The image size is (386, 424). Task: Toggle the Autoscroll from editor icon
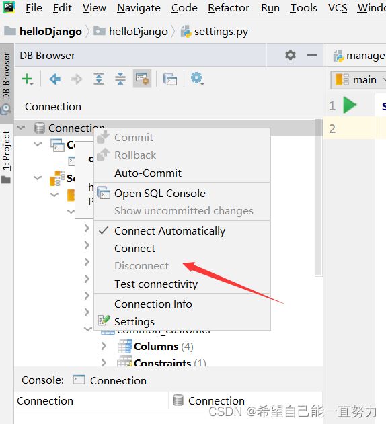point(142,79)
